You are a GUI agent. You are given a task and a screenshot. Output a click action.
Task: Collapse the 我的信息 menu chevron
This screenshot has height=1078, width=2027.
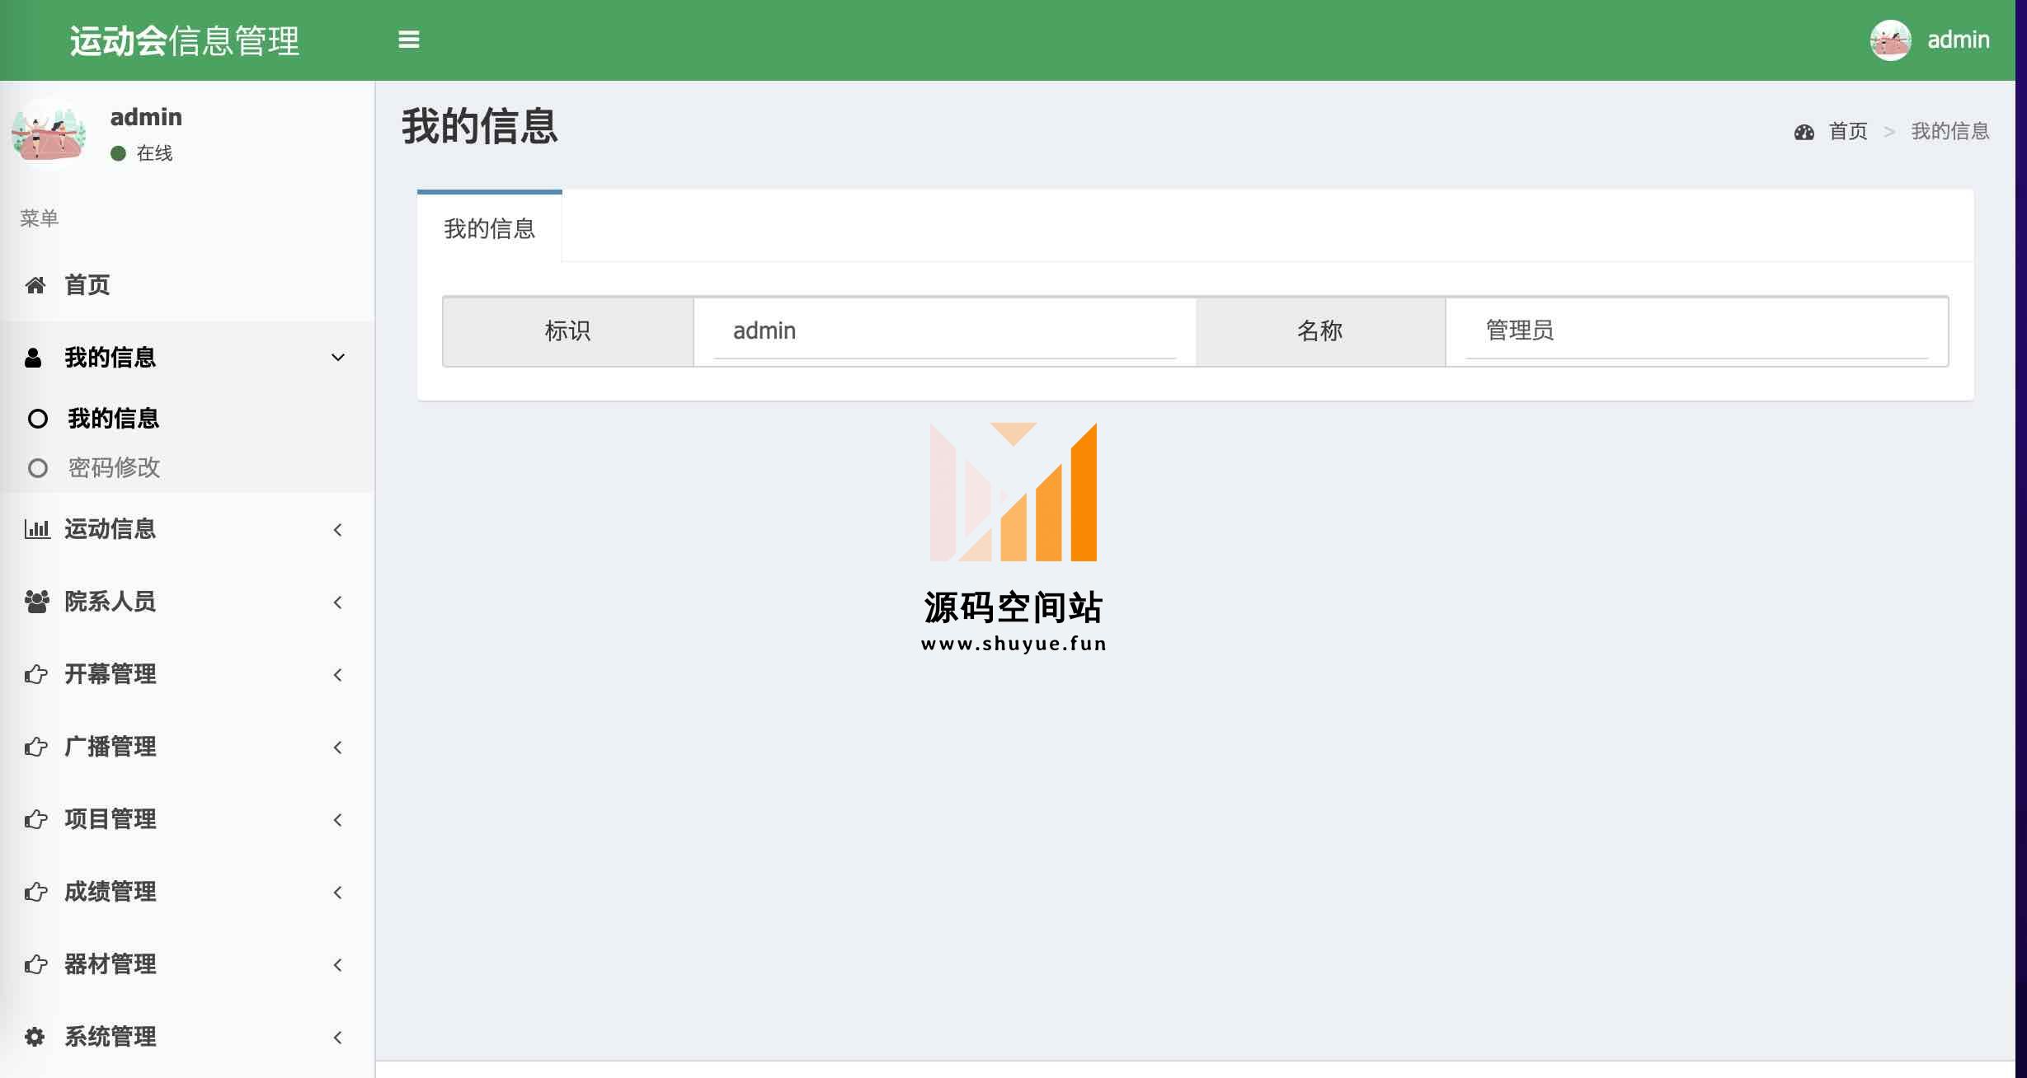[338, 358]
